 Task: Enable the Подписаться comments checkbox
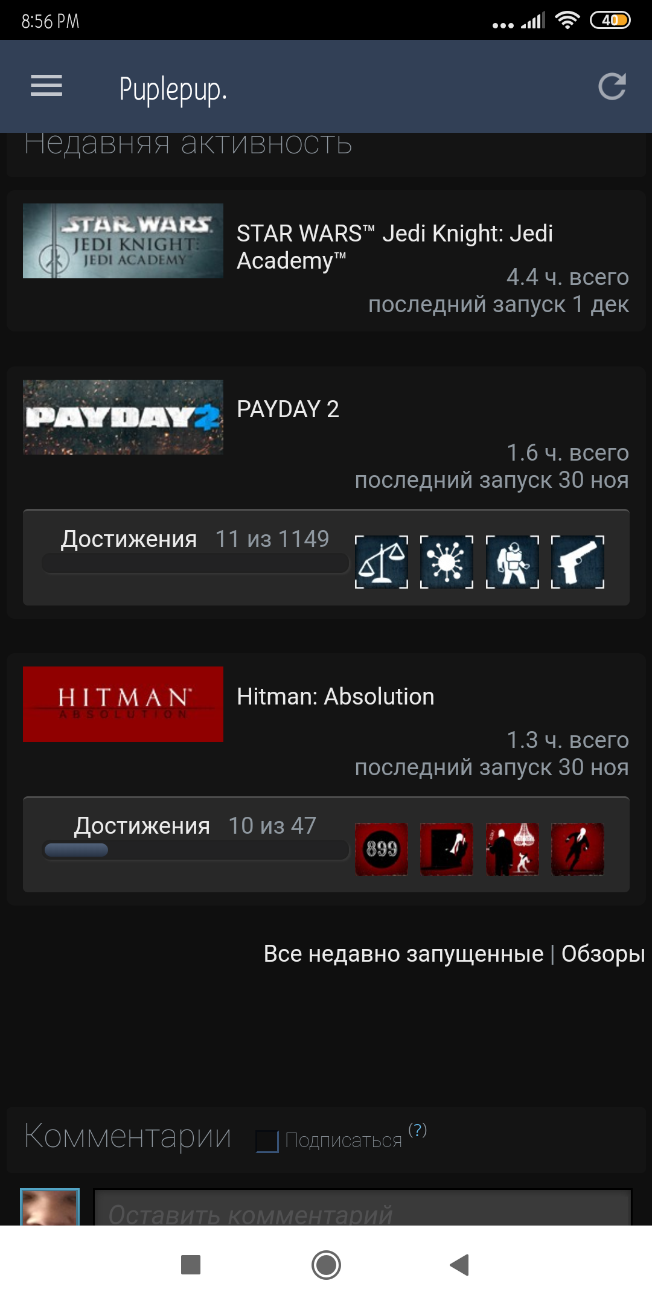point(267,1141)
